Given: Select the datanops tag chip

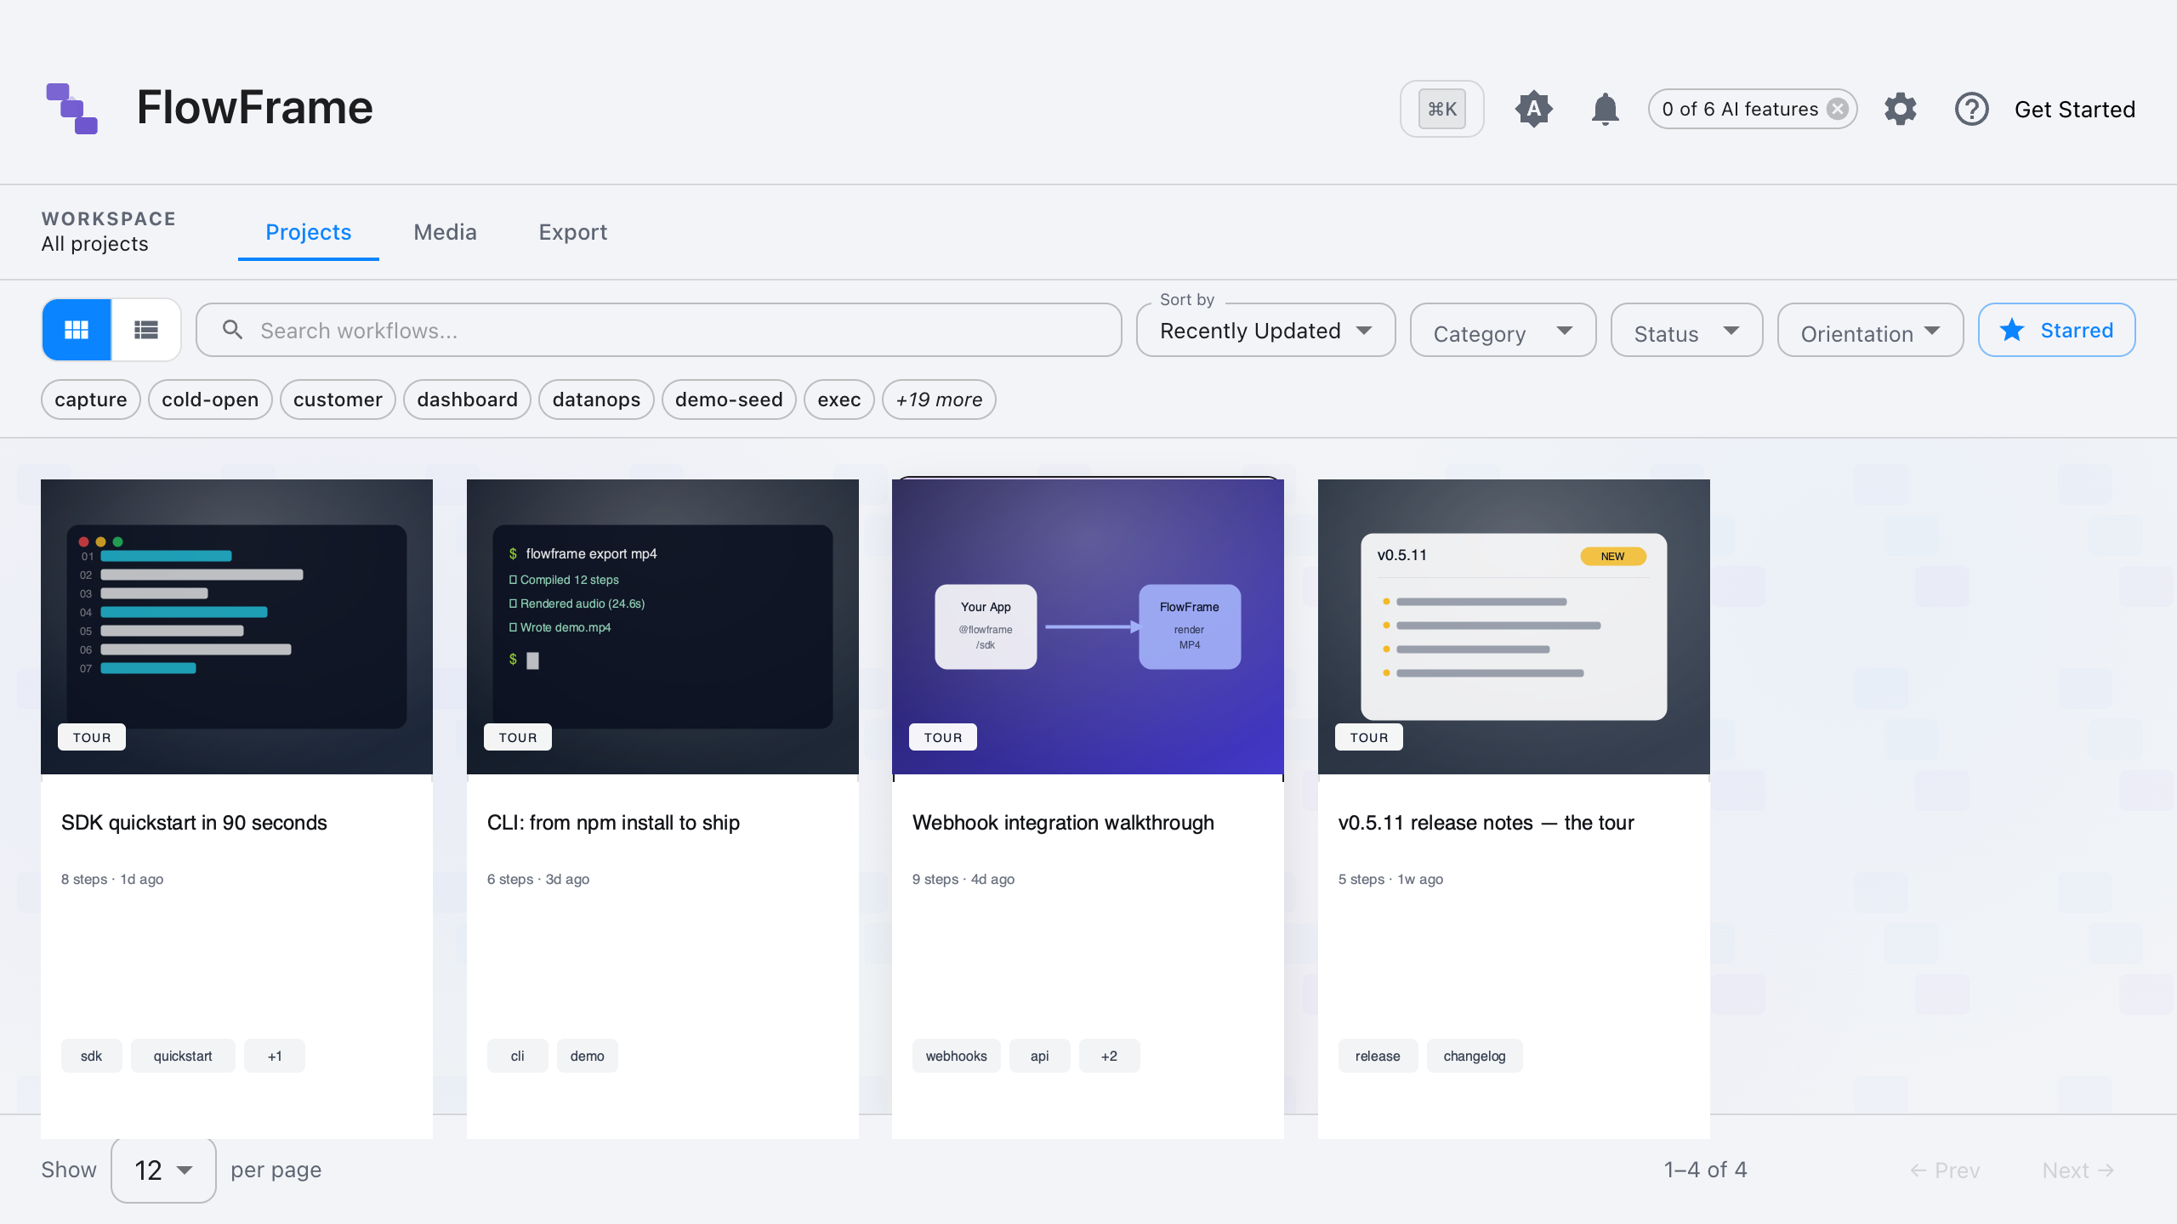Looking at the screenshot, I should [596, 399].
